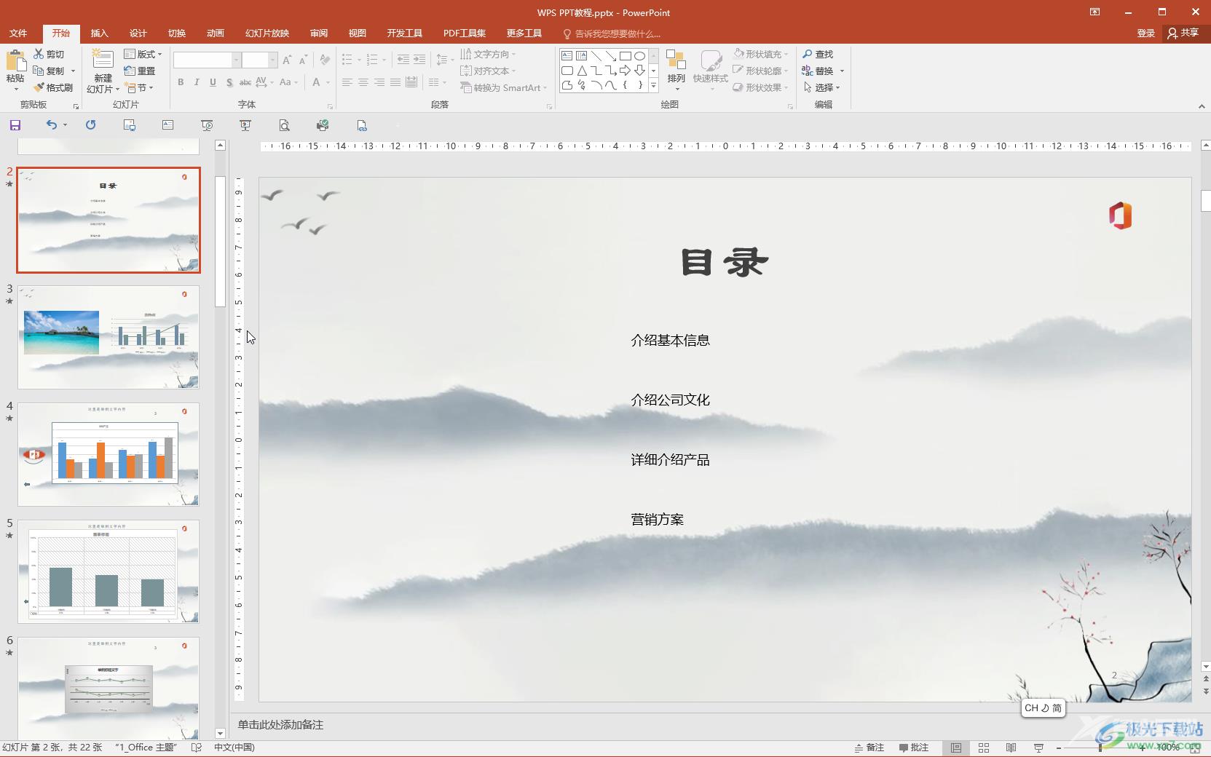The height and width of the screenshot is (757, 1211).
Task: Toggle center text alignment
Action: (x=363, y=82)
